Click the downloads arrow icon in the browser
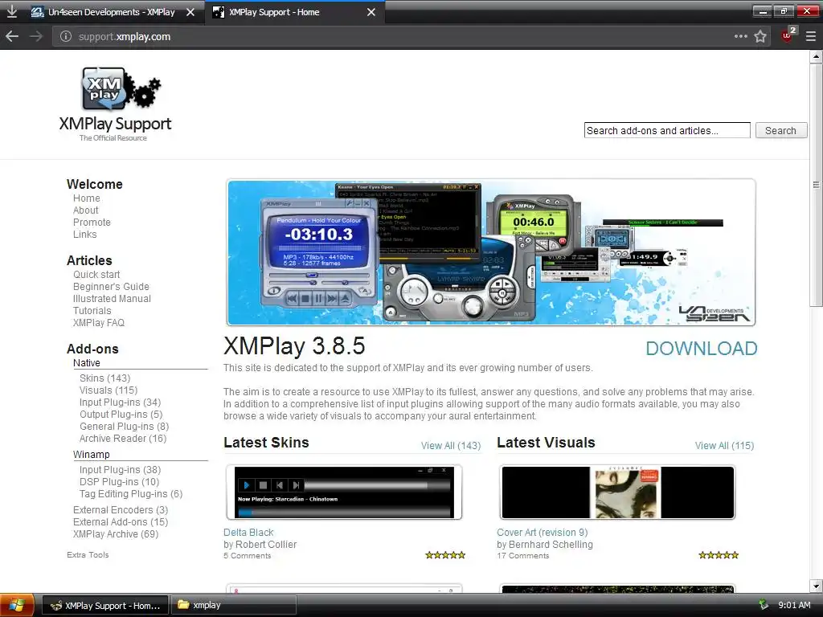The width and height of the screenshot is (823, 617). coord(11,11)
